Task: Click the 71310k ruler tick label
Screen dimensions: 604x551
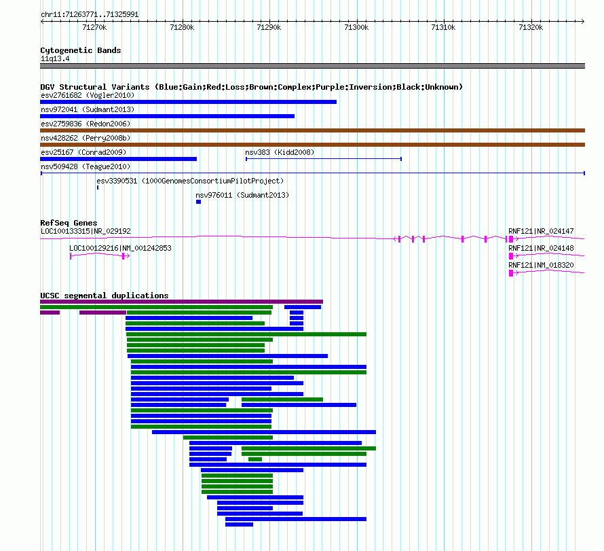Action: (444, 27)
